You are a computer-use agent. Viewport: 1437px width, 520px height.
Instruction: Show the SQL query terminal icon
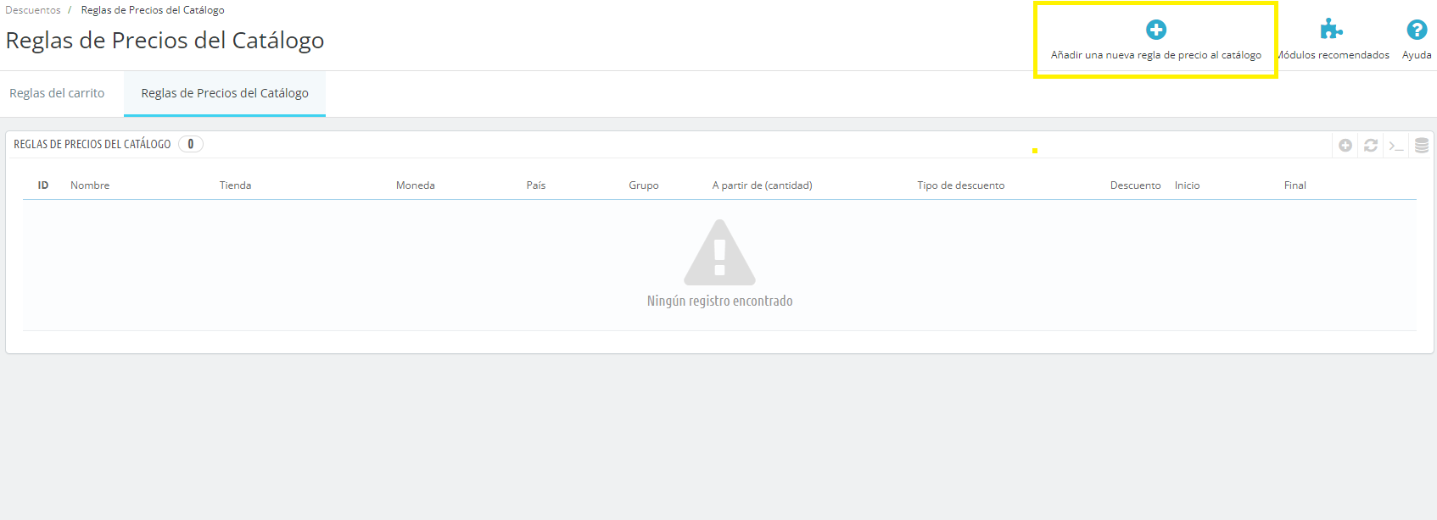[x=1396, y=146]
